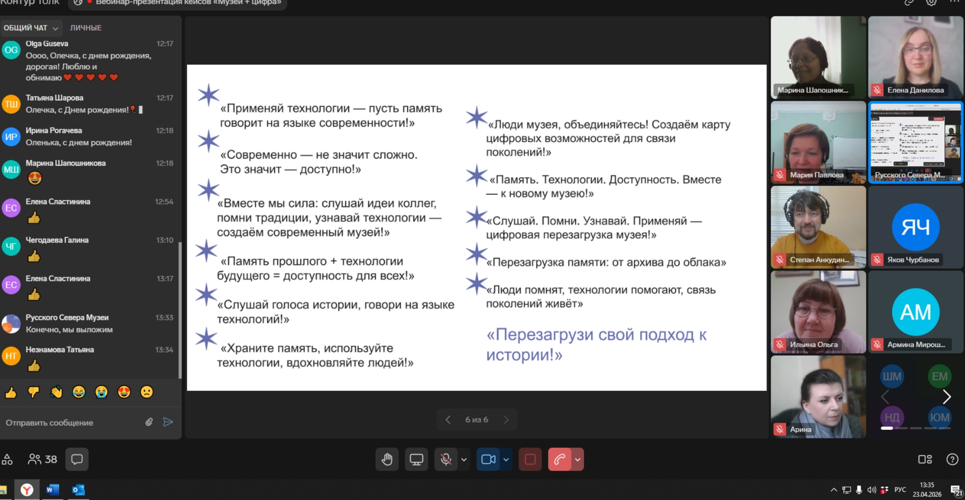Start screen sharing with the monitor icon
The height and width of the screenshot is (500, 965).
click(416, 459)
